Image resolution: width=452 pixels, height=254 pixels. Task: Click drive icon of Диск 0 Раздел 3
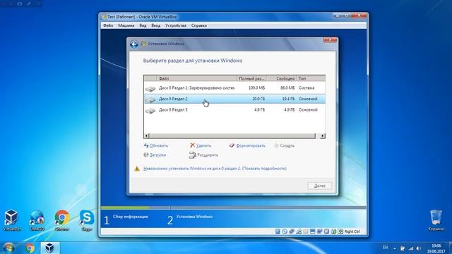[150, 110]
